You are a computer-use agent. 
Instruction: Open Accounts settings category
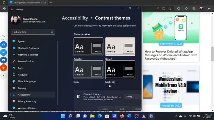click(x=33, y=75)
